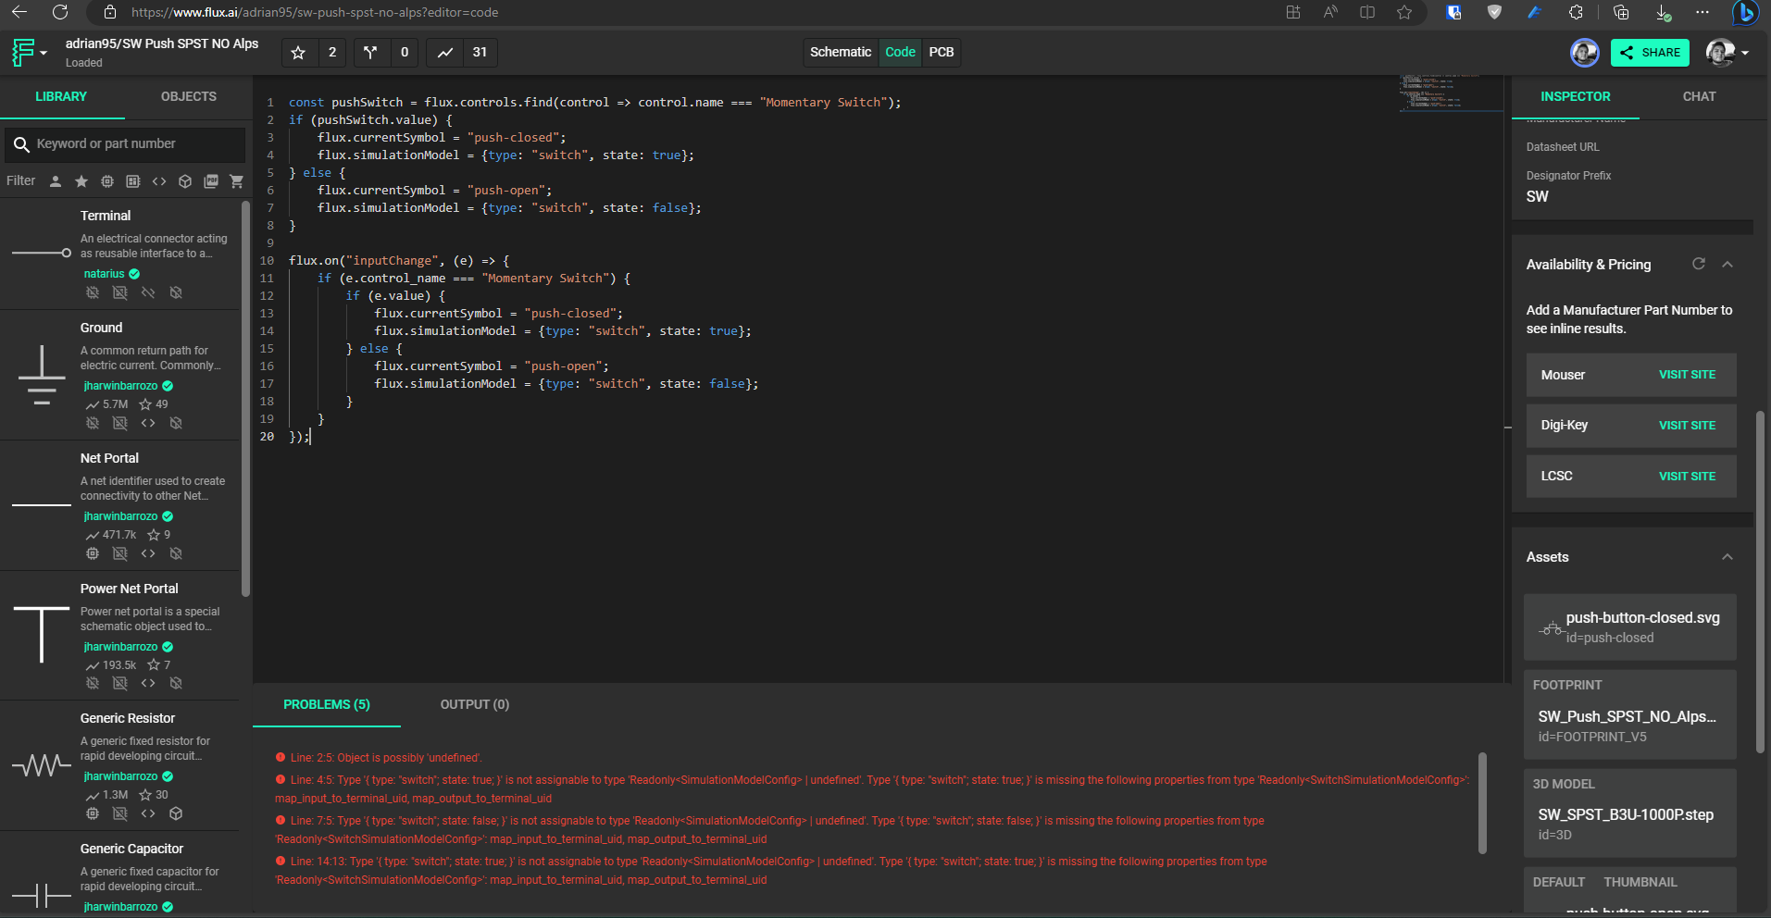Toggle the code filter icon
The image size is (1771, 918).
159,181
